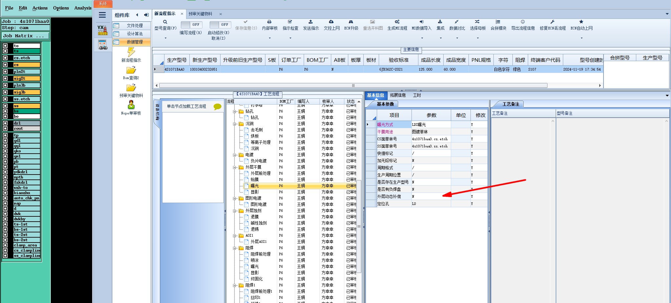
Task: Click the 内部审核 printer icon
Action: (x=269, y=22)
